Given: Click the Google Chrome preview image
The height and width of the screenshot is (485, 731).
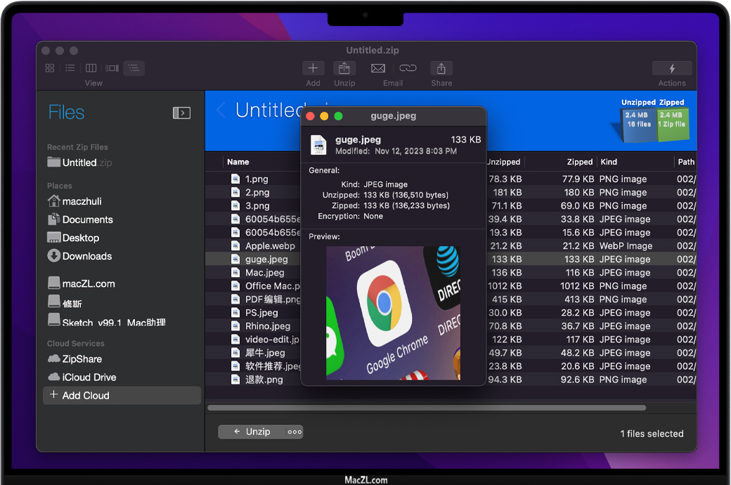Looking at the screenshot, I should click(x=393, y=313).
